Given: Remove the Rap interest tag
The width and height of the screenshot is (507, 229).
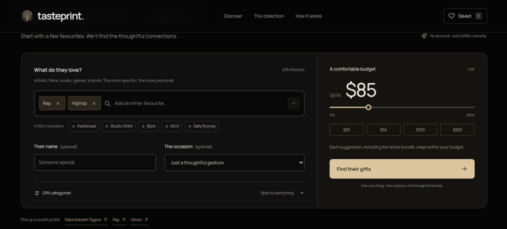Looking at the screenshot, I should click(x=58, y=104).
